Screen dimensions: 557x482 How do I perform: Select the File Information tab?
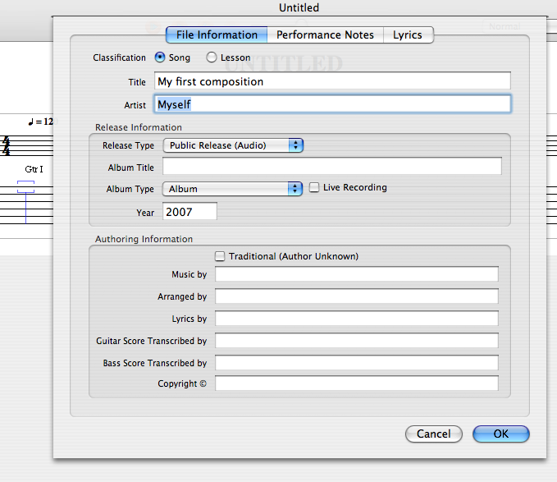217,34
